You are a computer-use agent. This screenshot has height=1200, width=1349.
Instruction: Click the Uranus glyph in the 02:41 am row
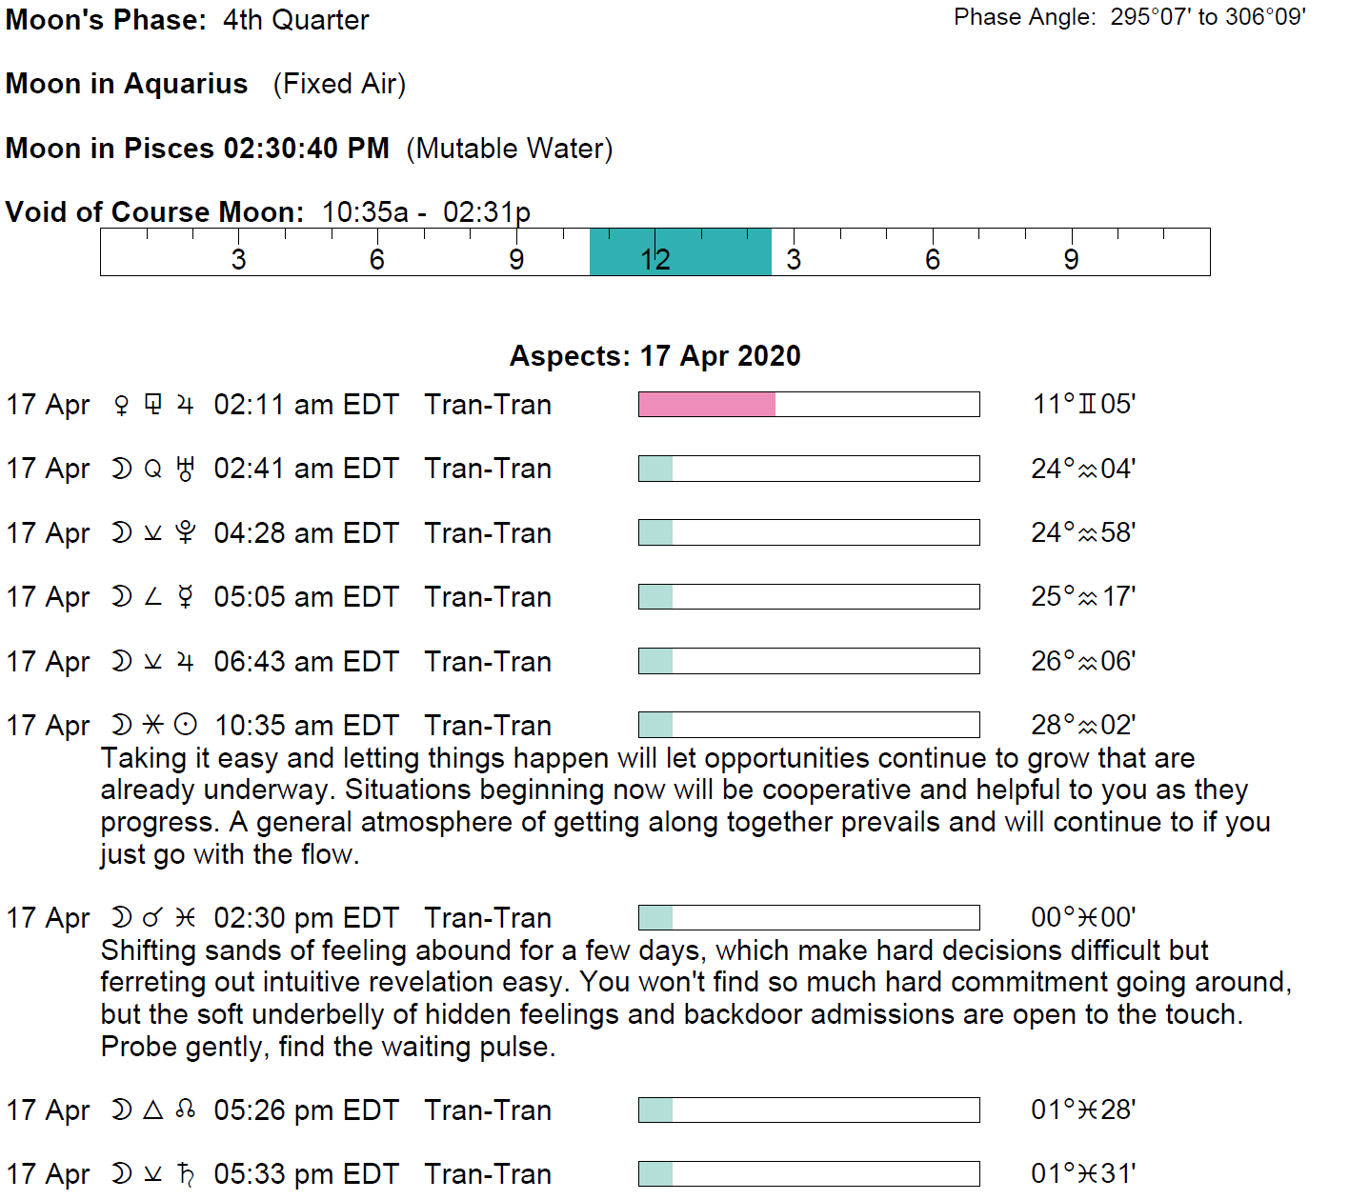tap(186, 469)
